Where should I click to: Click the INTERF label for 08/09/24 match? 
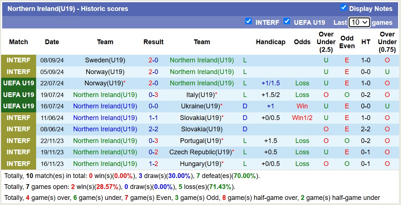[x=19, y=60]
